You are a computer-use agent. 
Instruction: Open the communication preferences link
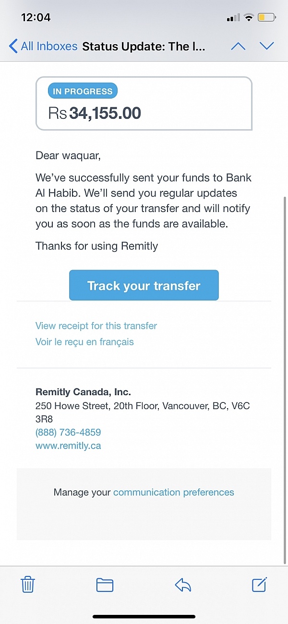pos(174,492)
